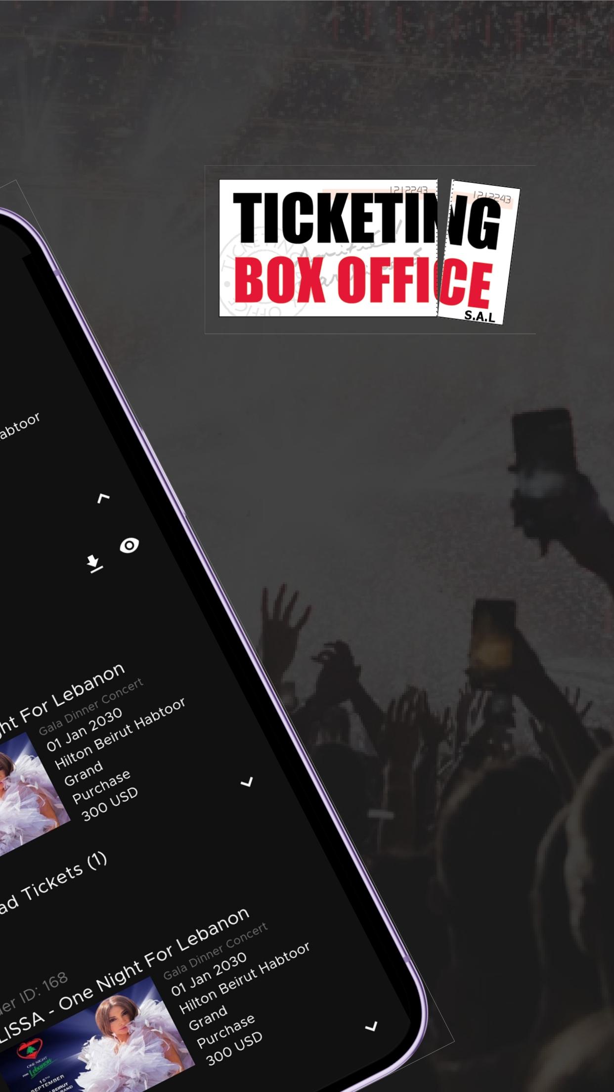This screenshot has height=1092, width=614.
Task: Tap the eye view-ticket icon
Action: pyautogui.click(x=129, y=546)
